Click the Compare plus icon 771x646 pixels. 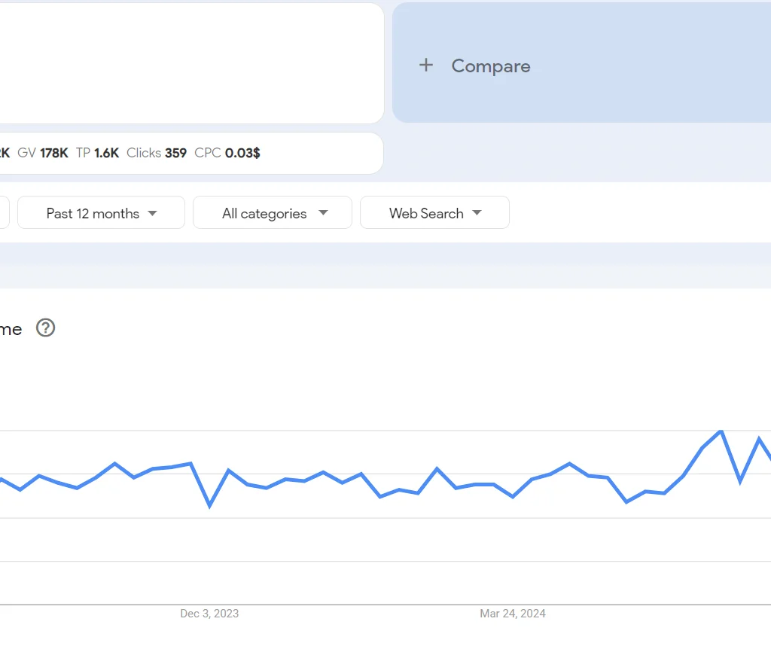(426, 66)
